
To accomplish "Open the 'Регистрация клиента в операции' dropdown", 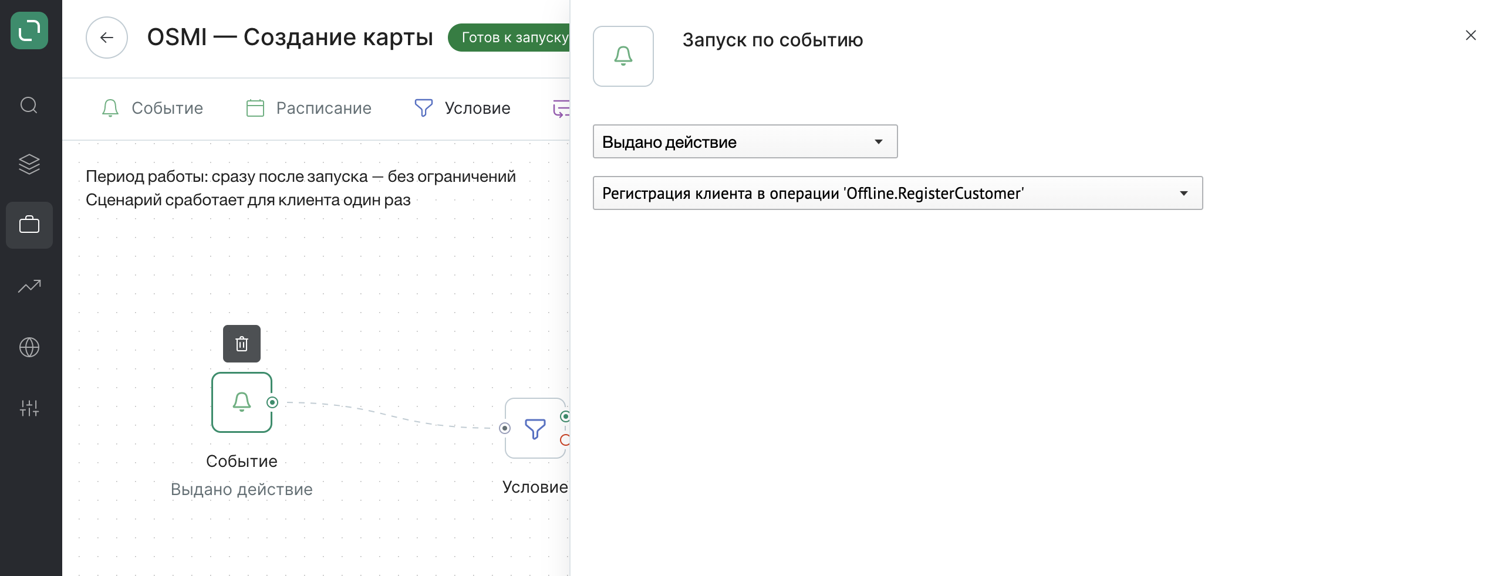I will tap(898, 193).
